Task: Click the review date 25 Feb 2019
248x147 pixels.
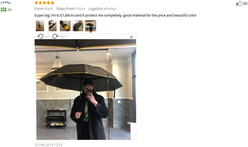Action: [x=48, y=145]
